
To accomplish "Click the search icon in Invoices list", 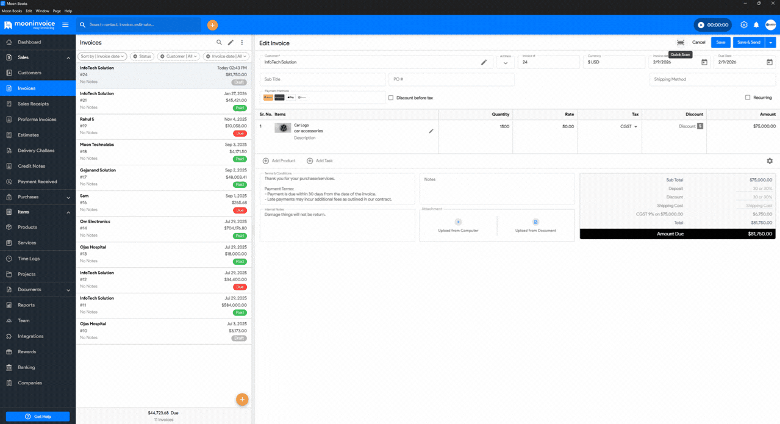I will (x=219, y=43).
